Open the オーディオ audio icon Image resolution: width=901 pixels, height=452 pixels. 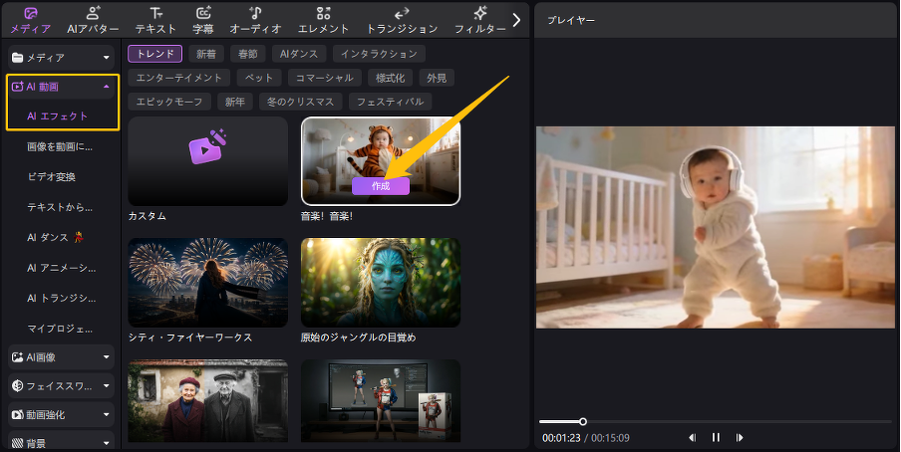point(255,13)
